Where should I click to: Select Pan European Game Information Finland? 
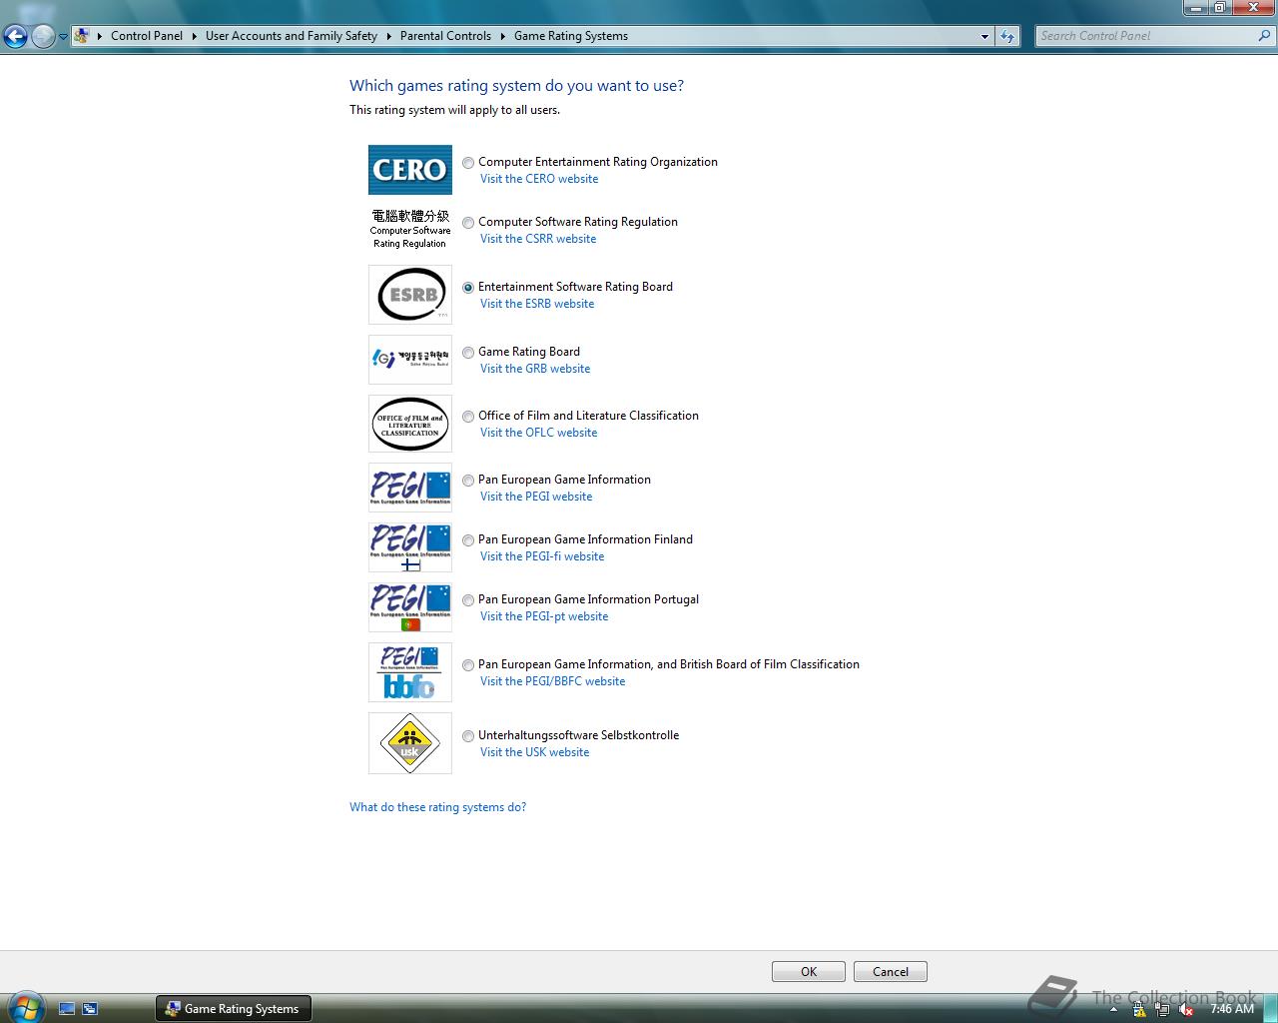[x=468, y=540]
